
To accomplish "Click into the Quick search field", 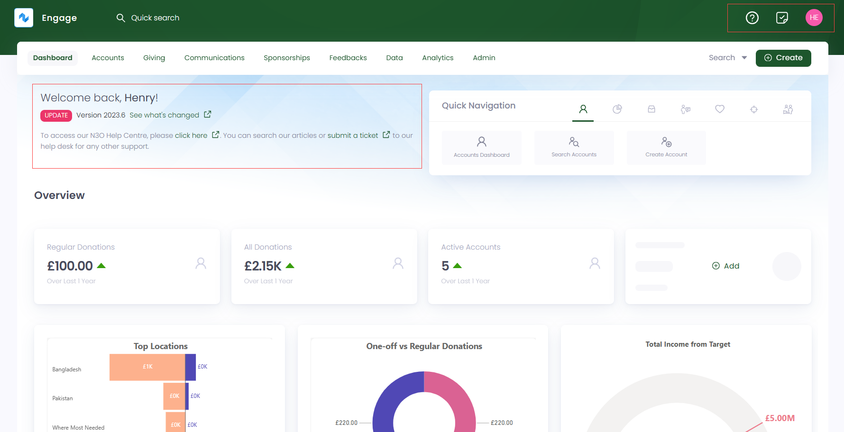I will tap(155, 18).
